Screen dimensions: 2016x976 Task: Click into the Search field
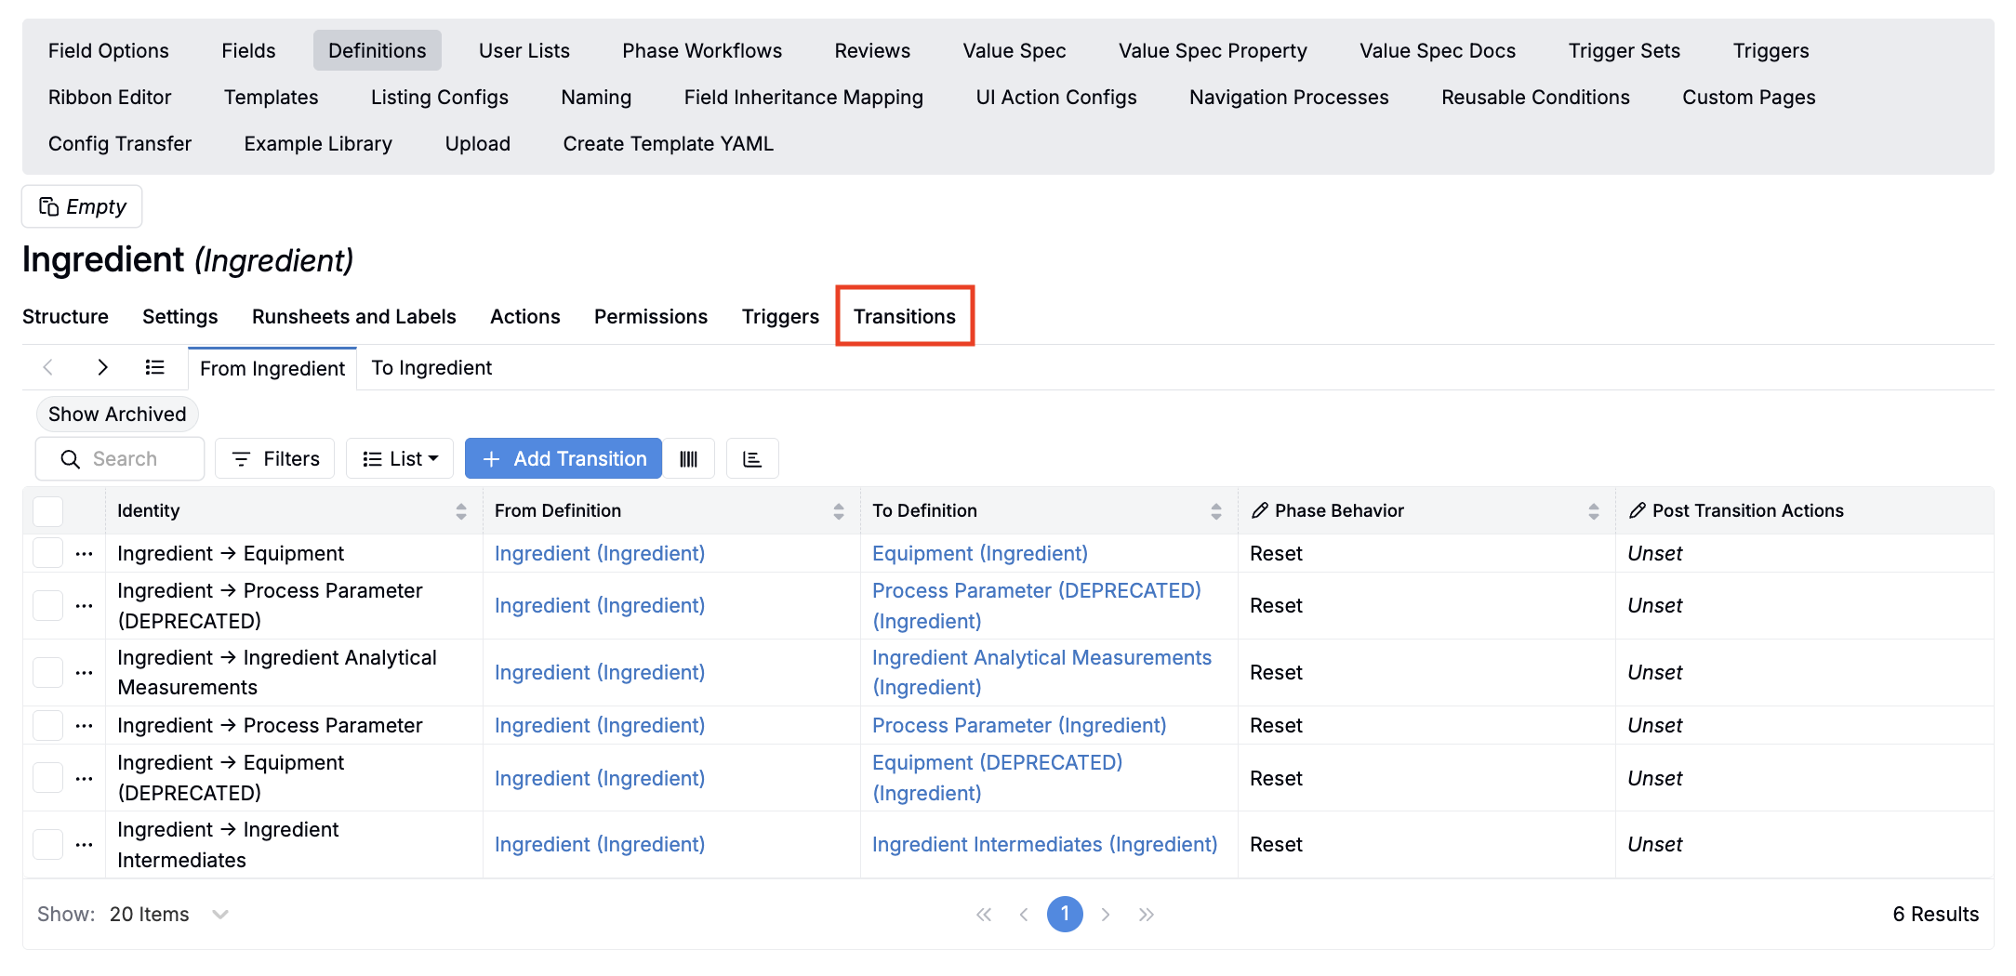(139, 459)
